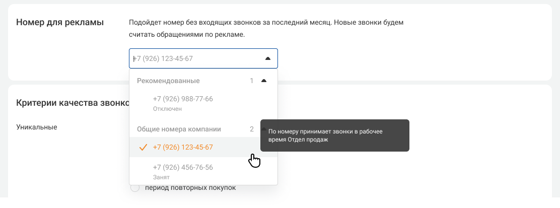Viewport: 560px width, 208px height.
Task: Click the период повторных покупок label
Action: click(190, 188)
